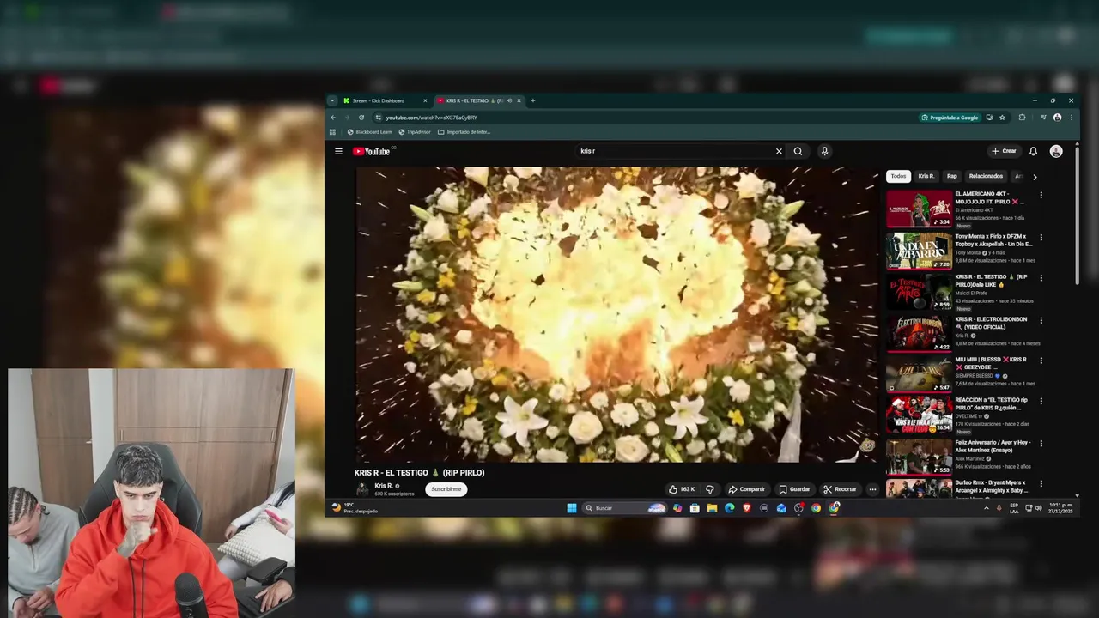Like the video with 163 K likes

[x=683, y=489]
